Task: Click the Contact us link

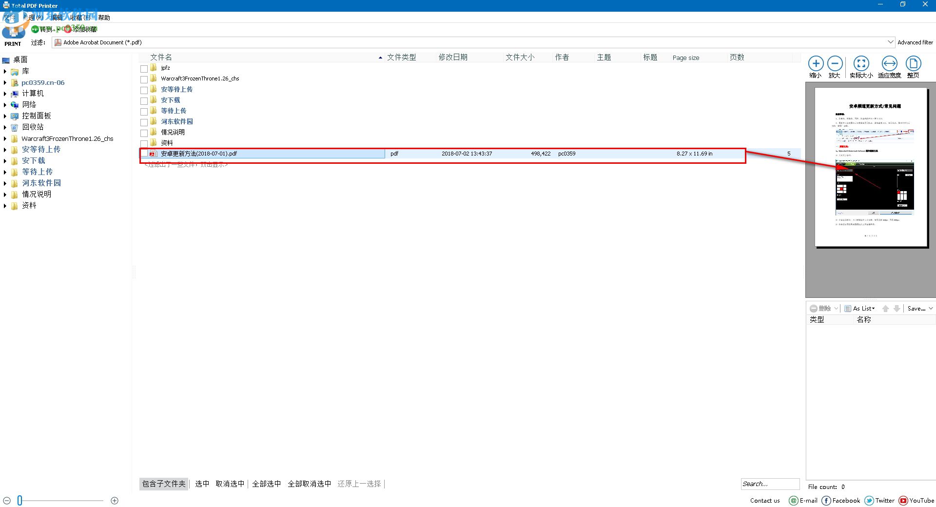Action: pos(764,500)
